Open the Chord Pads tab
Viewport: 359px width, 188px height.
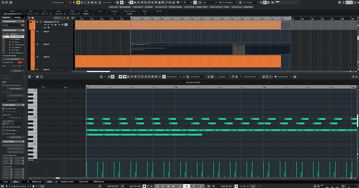(83, 182)
